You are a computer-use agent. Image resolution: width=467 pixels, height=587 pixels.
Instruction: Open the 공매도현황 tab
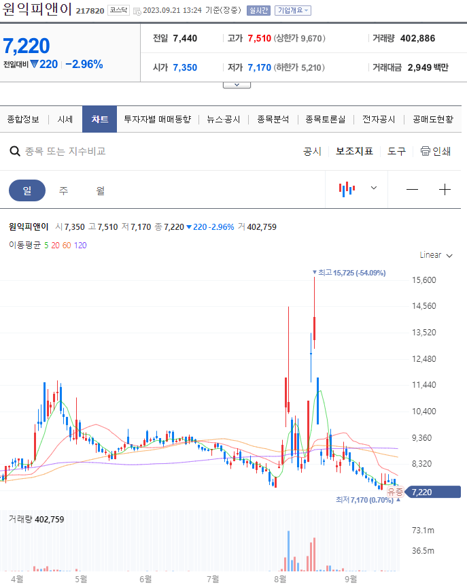[x=433, y=119]
